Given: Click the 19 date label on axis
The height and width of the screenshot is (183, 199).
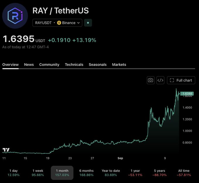Looking at the screenshot, I should [x=48, y=158].
